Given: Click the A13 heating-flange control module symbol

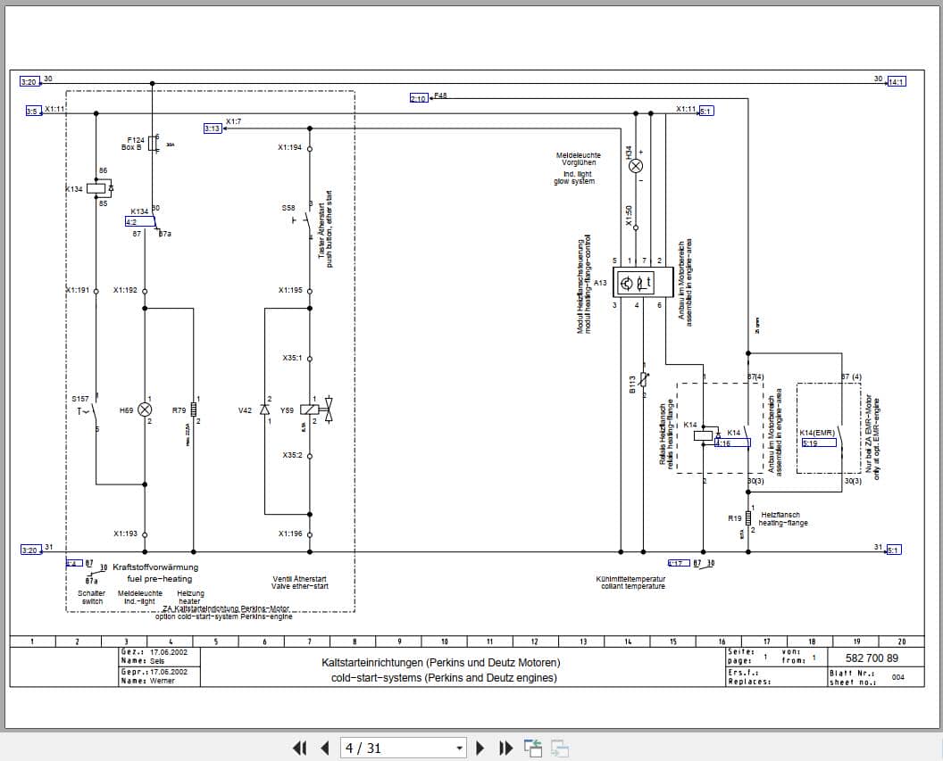Looking at the screenshot, I should [643, 282].
